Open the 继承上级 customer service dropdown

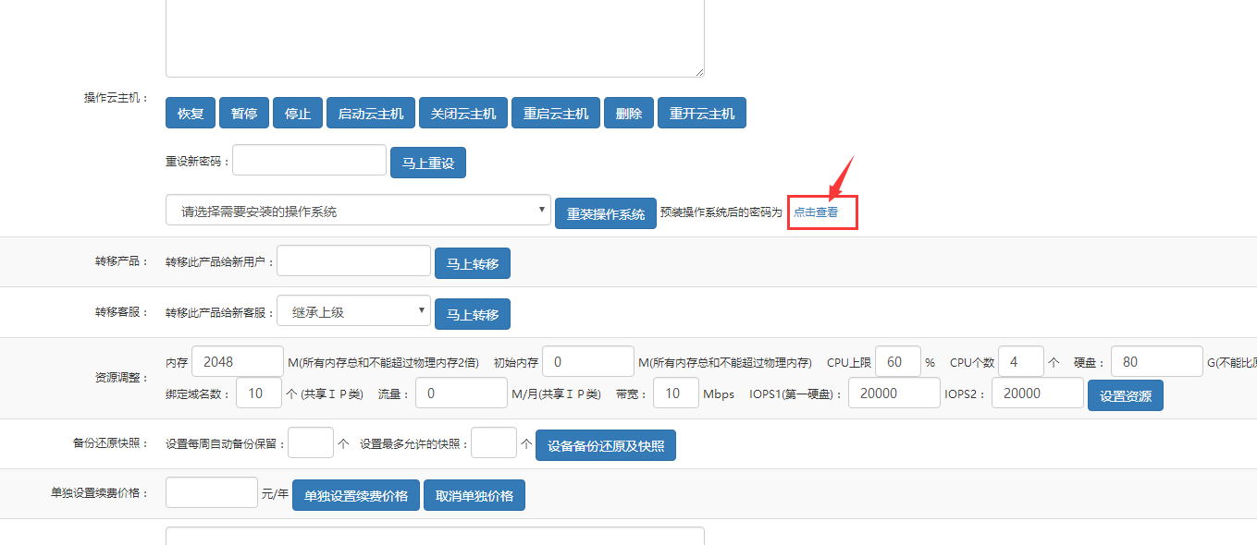point(352,310)
